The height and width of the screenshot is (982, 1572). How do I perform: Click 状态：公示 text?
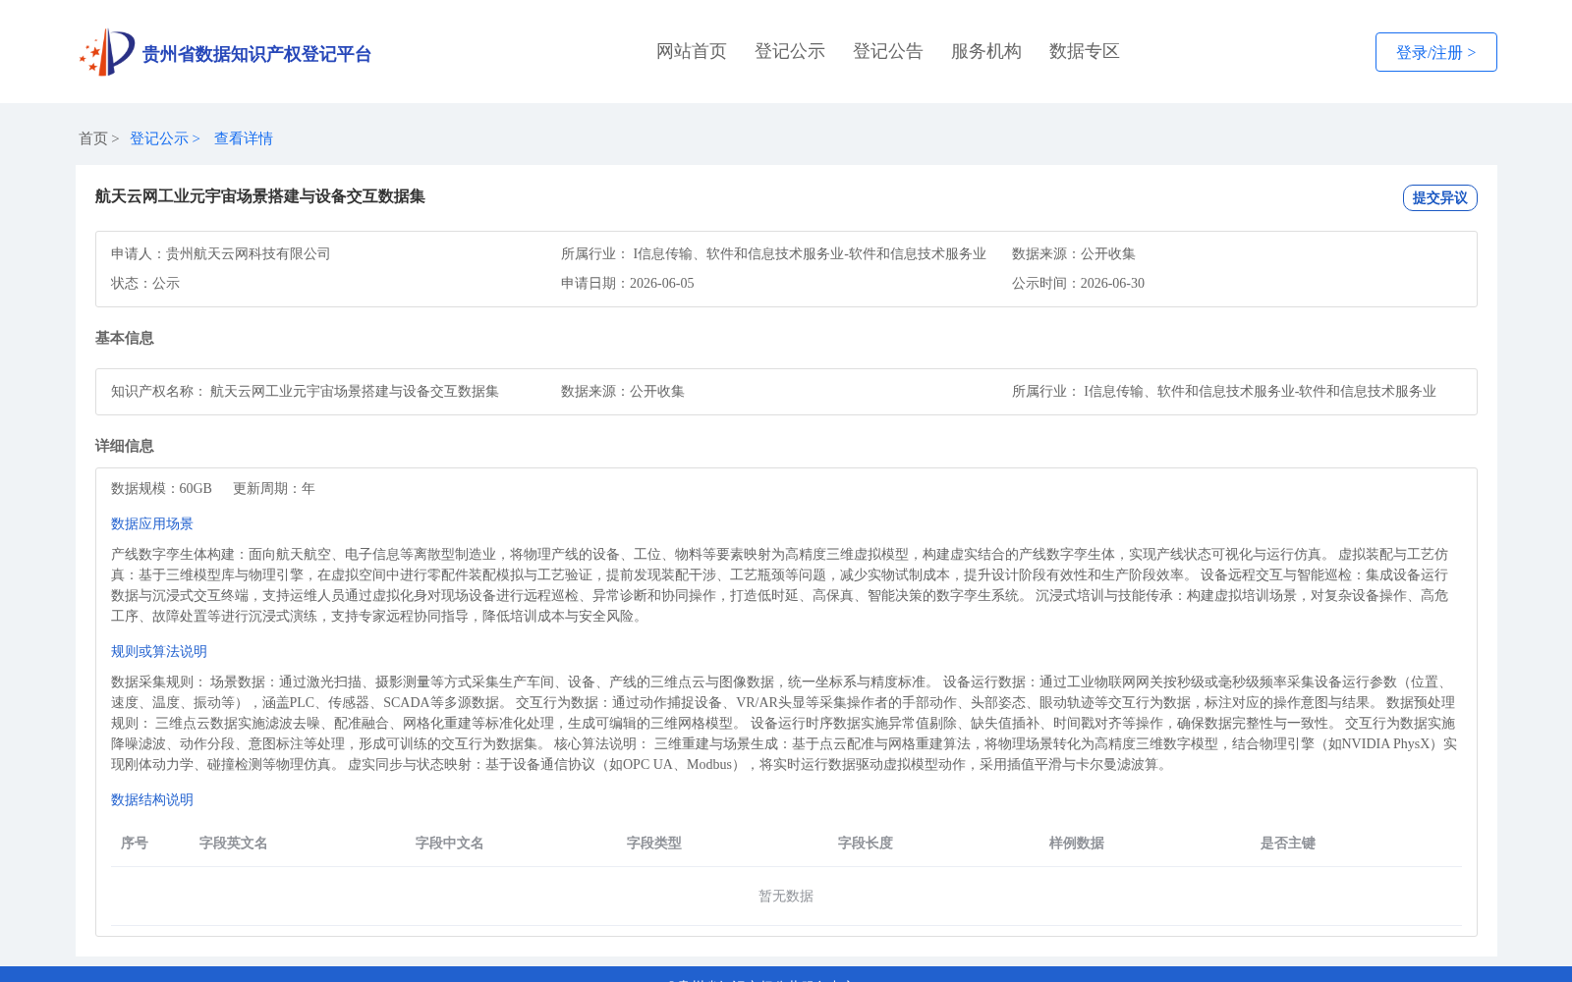[x=145, y=283]
